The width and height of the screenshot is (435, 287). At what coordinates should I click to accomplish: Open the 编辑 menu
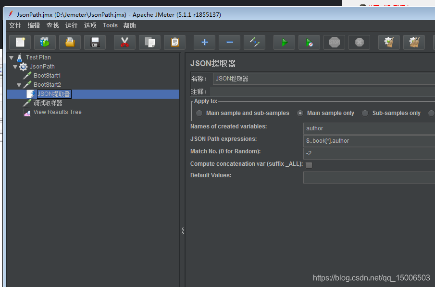(x=34, y=25)
